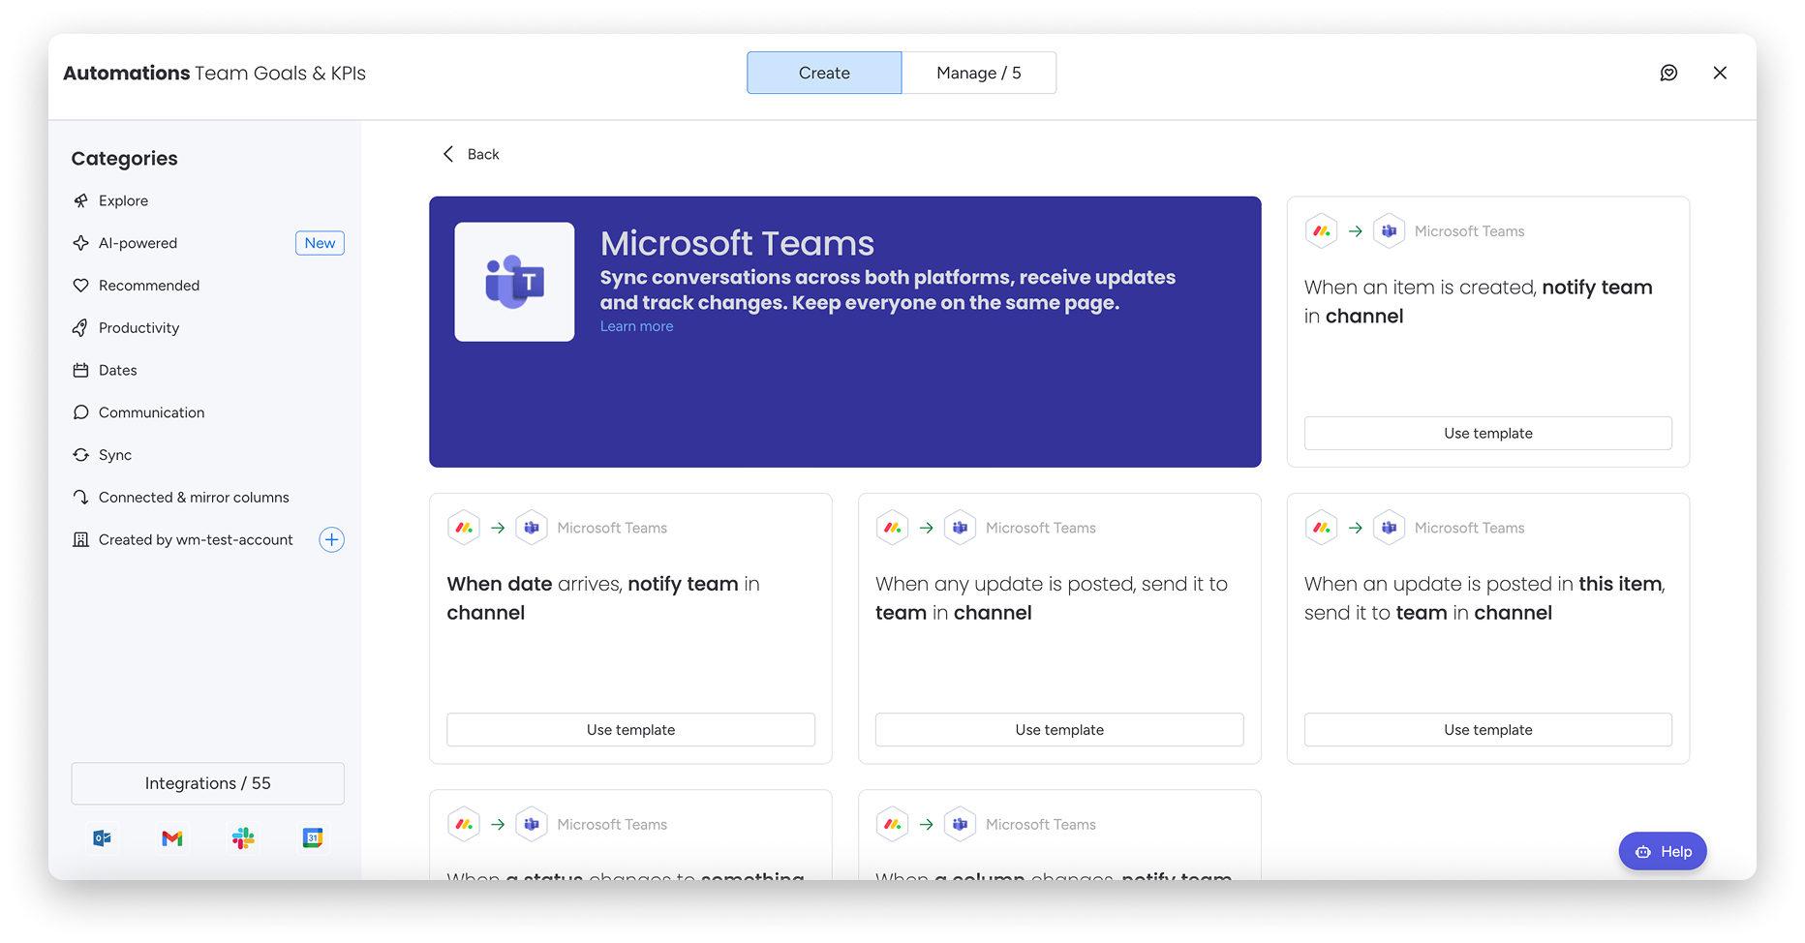This screenshot has width=1805, height=943.
Task: Click the 'Automations Team Goals & KPIs' title
Action: point(214,74)
